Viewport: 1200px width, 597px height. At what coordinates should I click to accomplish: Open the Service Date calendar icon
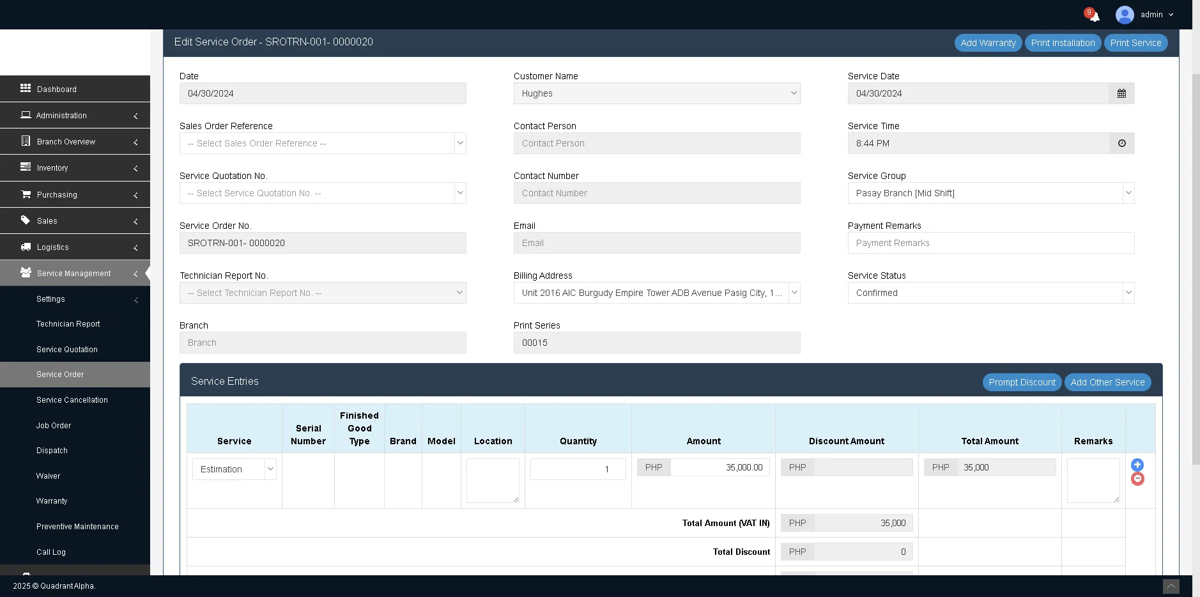point(1121,93)
